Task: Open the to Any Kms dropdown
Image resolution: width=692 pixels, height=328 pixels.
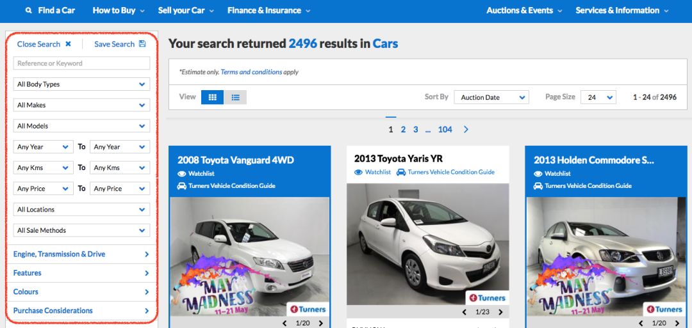Action: pyautogui.click(x=120, y=168)
